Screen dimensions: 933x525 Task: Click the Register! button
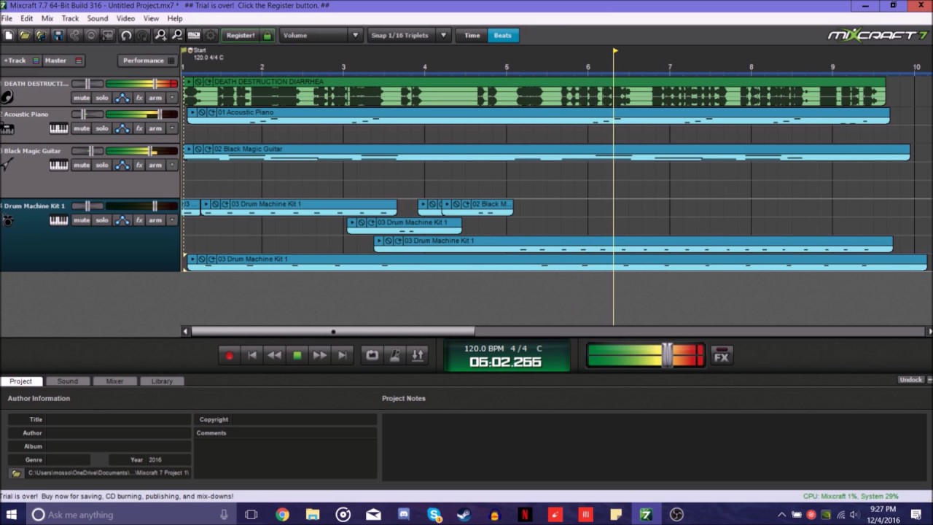point(241,35)
